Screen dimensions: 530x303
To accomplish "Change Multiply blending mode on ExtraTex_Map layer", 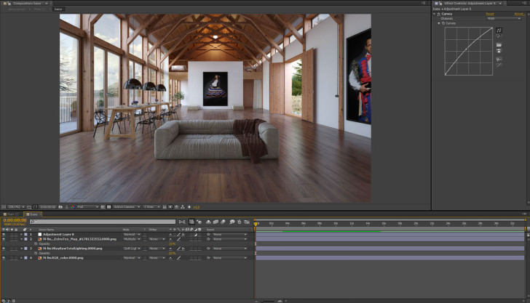I will pos(132,239).
